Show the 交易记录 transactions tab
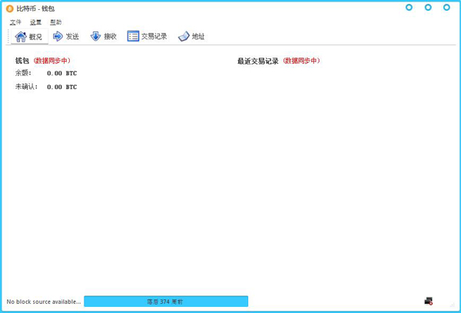461x313 pixels. click(147, 36)
